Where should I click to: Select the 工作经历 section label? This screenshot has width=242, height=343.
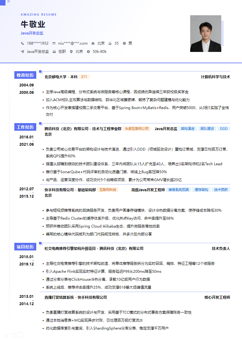pos(25,127)
